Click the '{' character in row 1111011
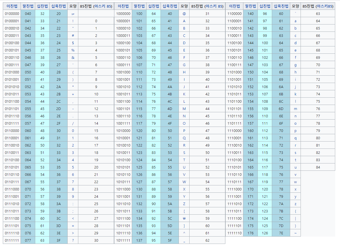The image size is (340, 247). click(x=295, y=211)
